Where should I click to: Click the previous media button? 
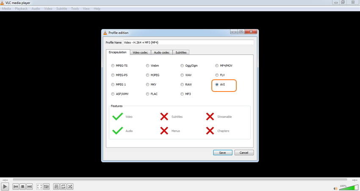click(16, 187)
